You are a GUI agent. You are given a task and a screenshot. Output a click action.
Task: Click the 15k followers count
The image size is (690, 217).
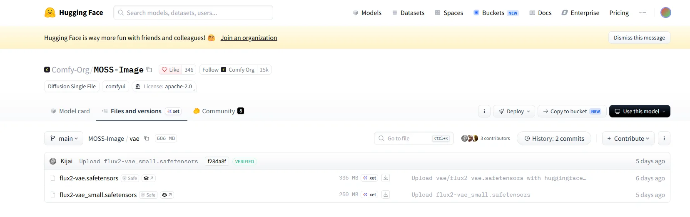pos(264,70)
